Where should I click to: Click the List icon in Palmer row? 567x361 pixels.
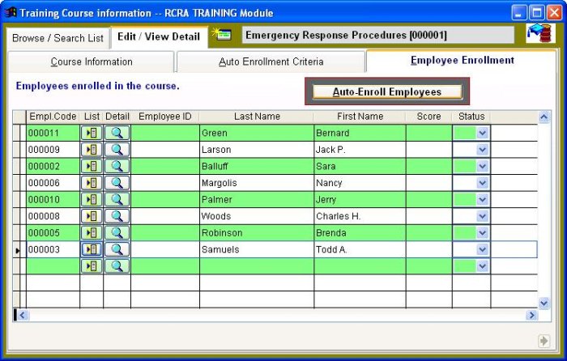(x=92, y=200)
